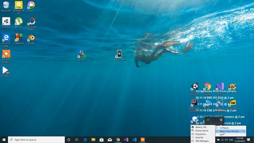Launch PotPlayer 64 bit shortcut
Viewport: 254px width, 143px height.
19,7
